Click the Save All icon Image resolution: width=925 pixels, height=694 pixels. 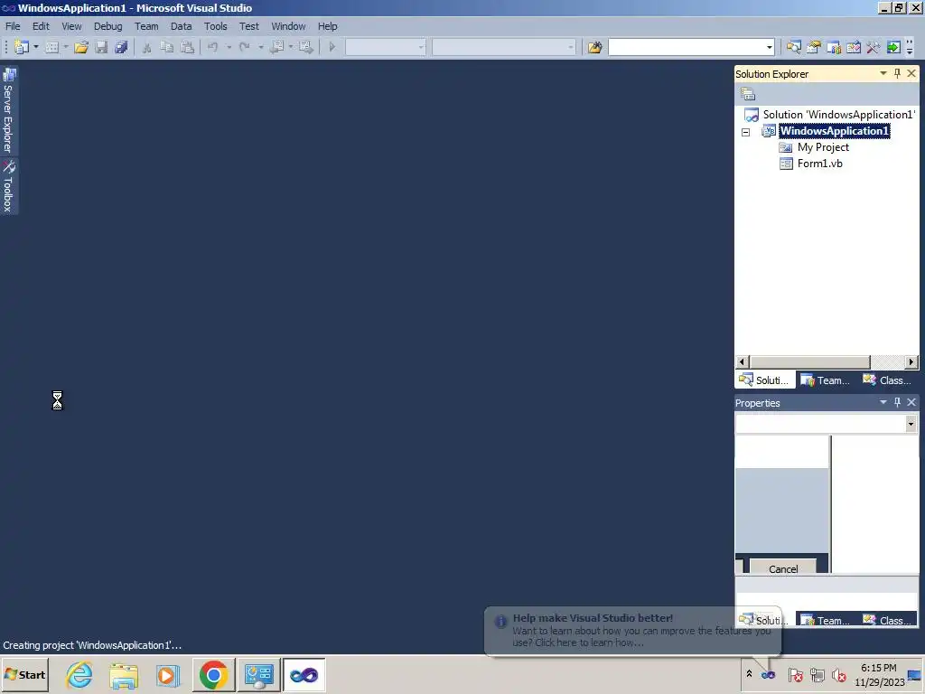(122, 47)
